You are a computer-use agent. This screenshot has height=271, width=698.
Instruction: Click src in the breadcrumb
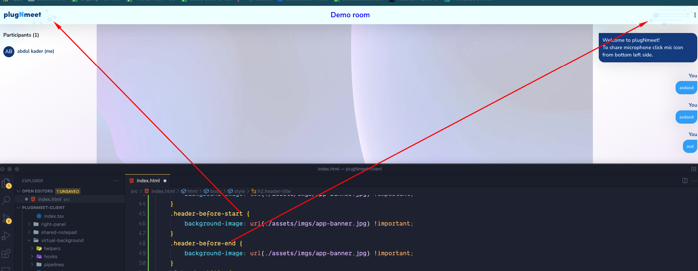[134, 191]
